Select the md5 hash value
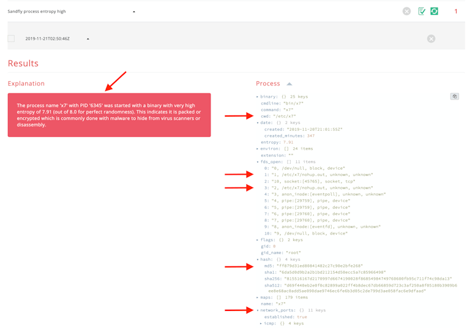This screenshot has width=470, height=328. click(x=319, y=266)
